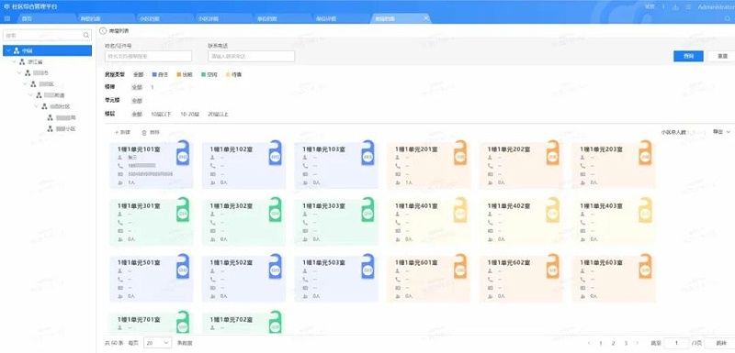Select 全部 in the 单元楼 row

coord(136,101)
